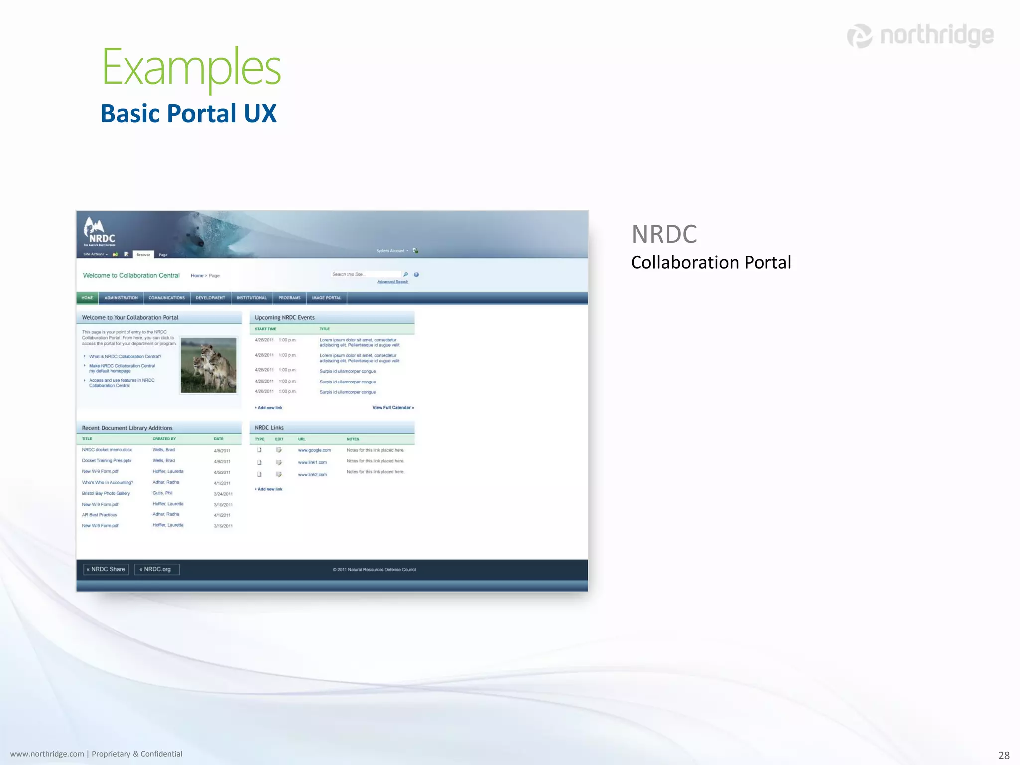Click the '4/5/2011' date cell
This screenshot has width=1020, height=765.
(222, 472)
